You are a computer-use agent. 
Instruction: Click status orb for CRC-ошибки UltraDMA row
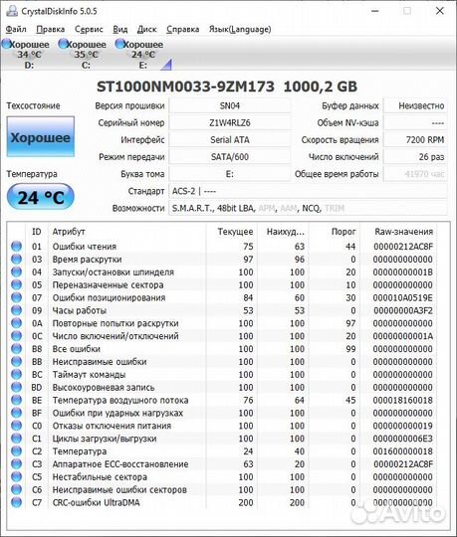pos(16,502)
